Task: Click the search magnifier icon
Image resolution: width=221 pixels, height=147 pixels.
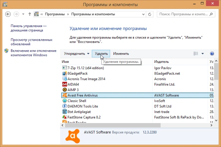Action: 211,14
